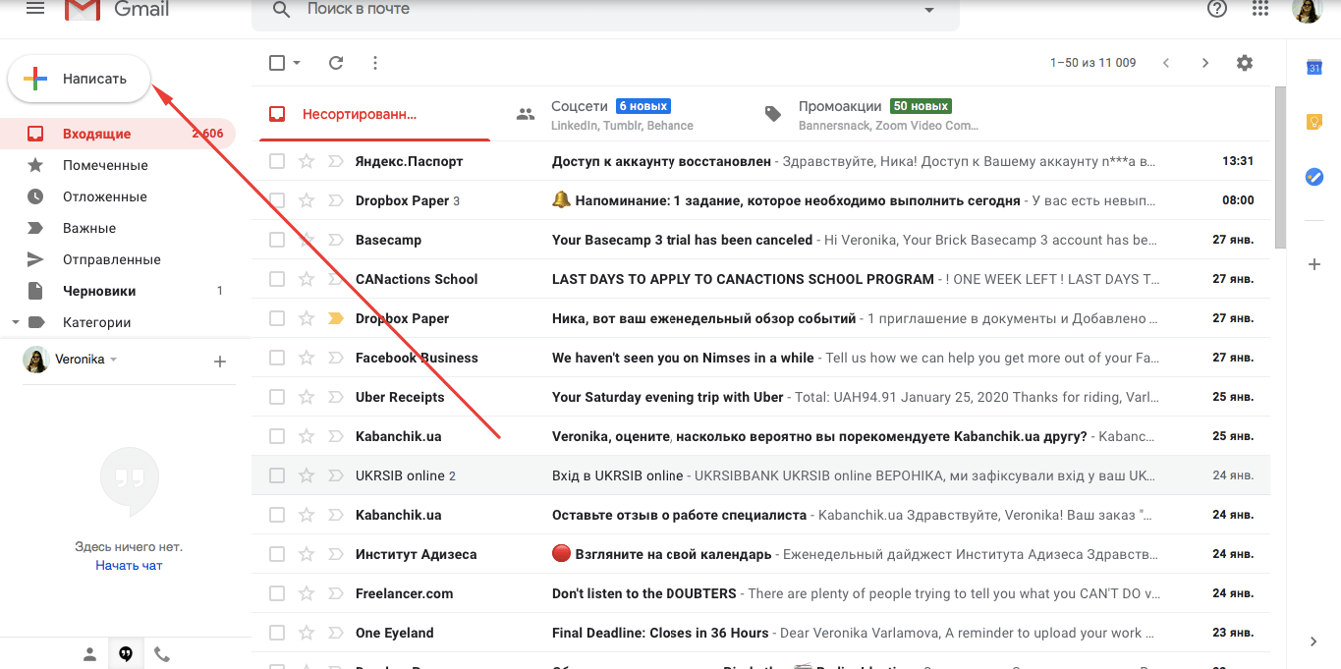Star the Basecamp email
Image resolution: width=1341 pixels, height=669 pixels.
pos(307,240)
